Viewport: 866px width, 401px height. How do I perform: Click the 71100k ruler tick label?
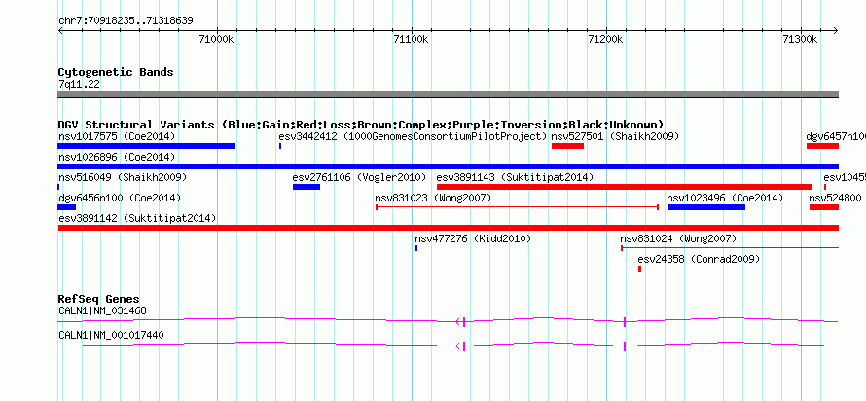tap(412, 40)
